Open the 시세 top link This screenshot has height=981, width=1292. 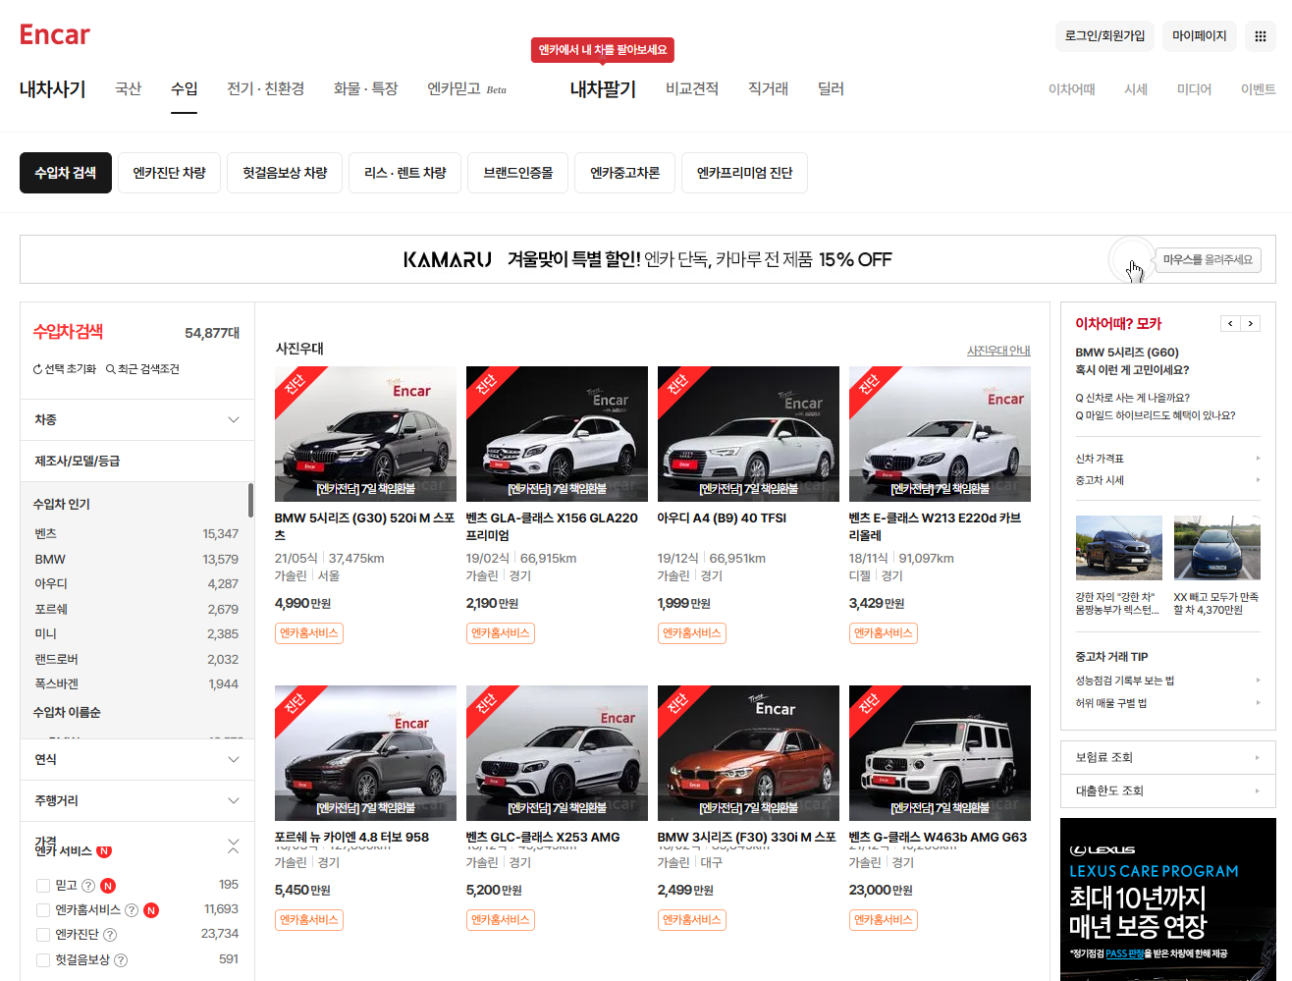click(x=1136, y=89)
